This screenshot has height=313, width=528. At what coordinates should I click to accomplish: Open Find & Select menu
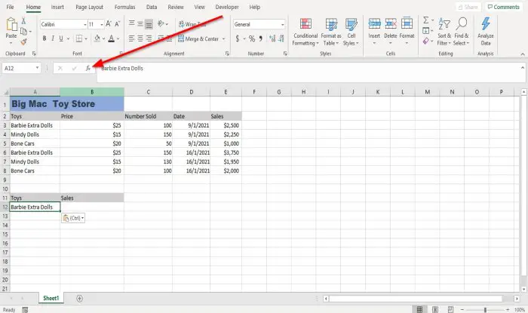tap(462, 32)
